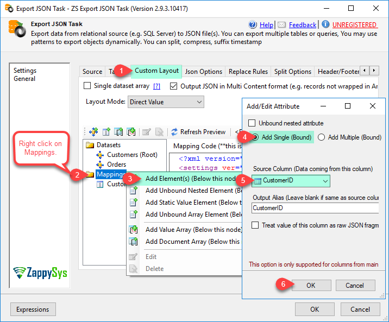This screenshot has height=322, width=389.
Task: Click the edit pencil toolbar icon
Action: (x=147, y=132)
